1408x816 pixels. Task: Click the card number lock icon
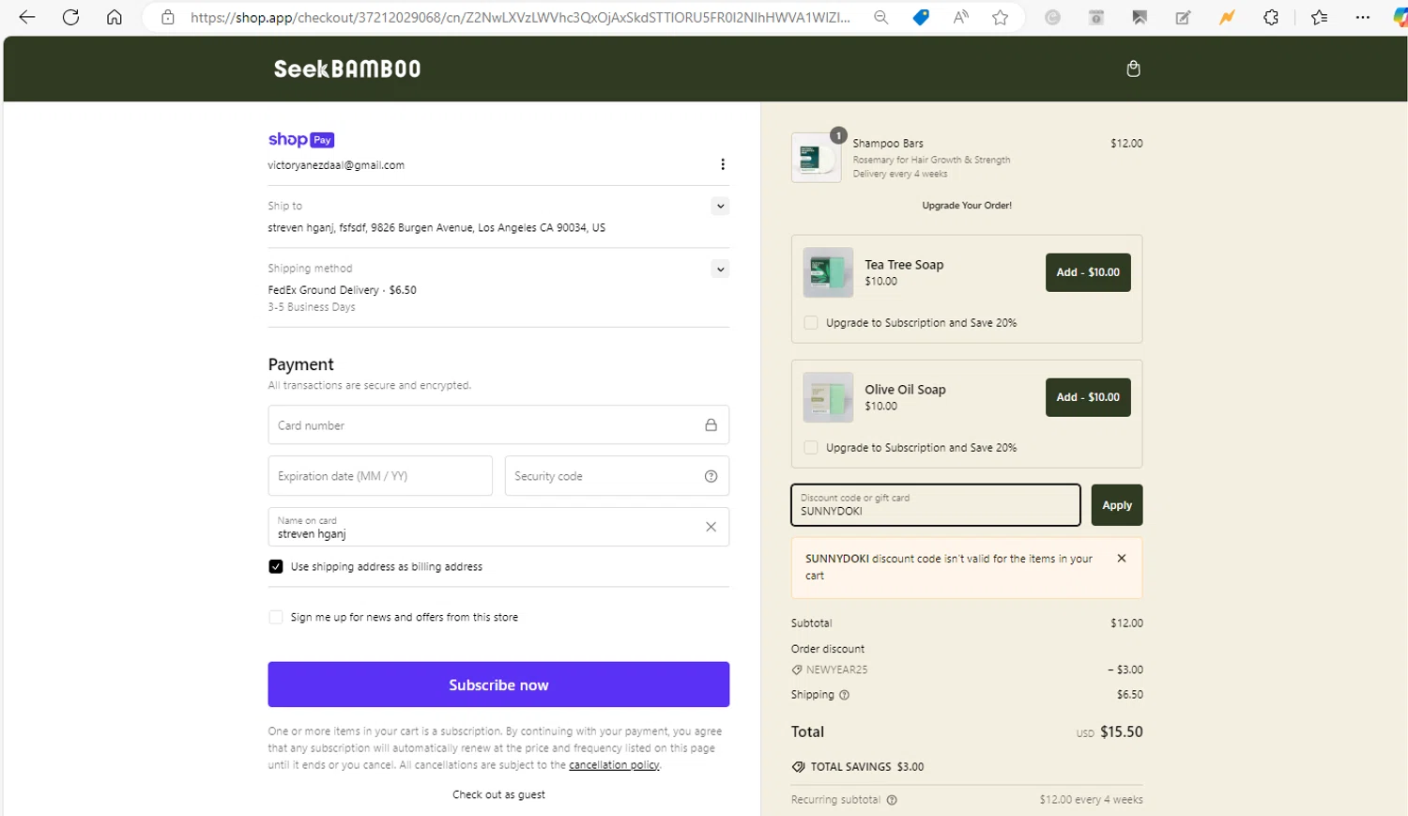tap(711, 425)
